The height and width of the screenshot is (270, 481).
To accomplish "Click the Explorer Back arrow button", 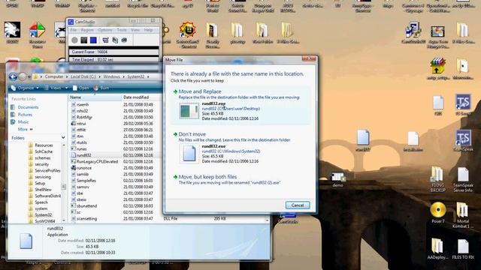I will click(x=14, y=76).
